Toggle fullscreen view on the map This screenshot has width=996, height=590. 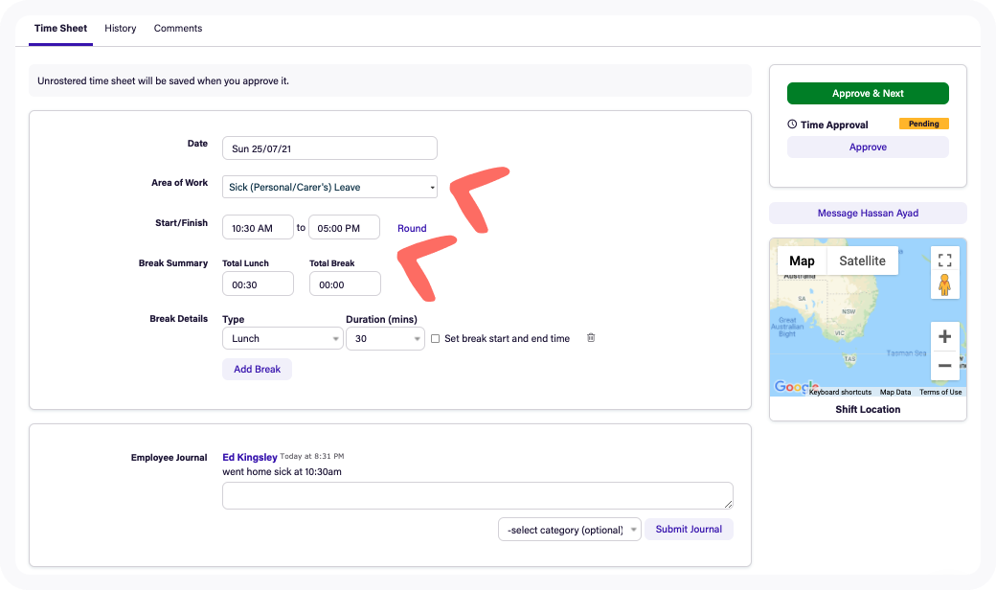pos(944,261)
